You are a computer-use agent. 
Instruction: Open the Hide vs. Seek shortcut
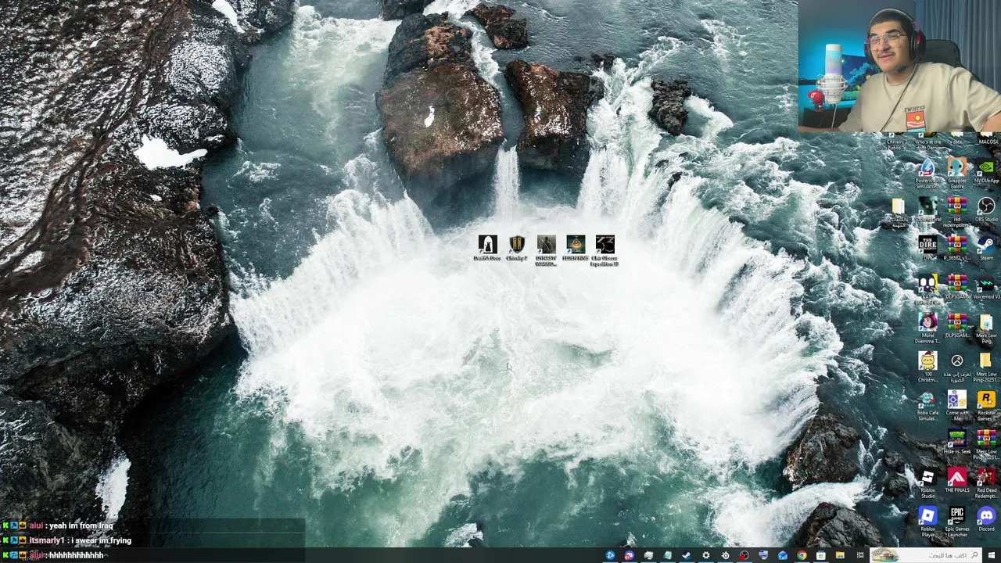click(x=957, y=442)
